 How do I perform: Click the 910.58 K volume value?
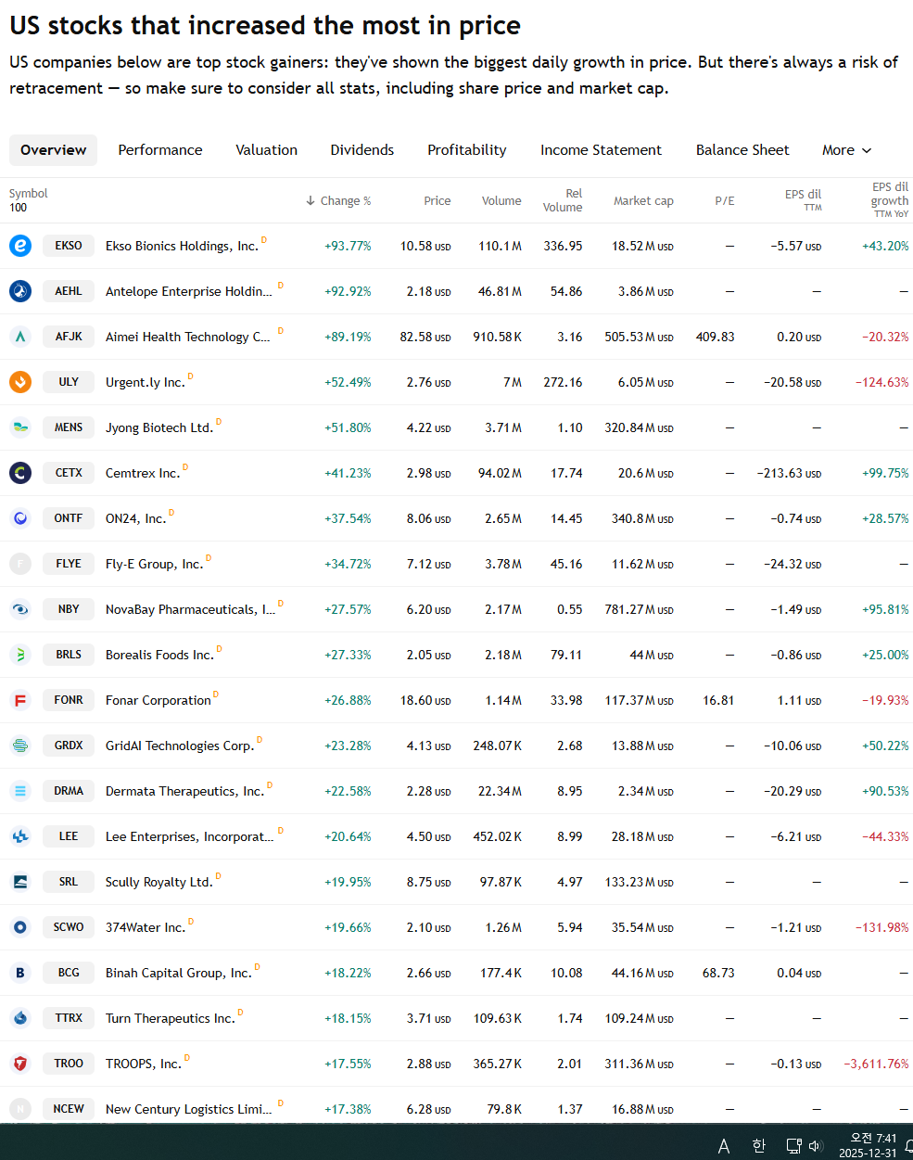498,337
